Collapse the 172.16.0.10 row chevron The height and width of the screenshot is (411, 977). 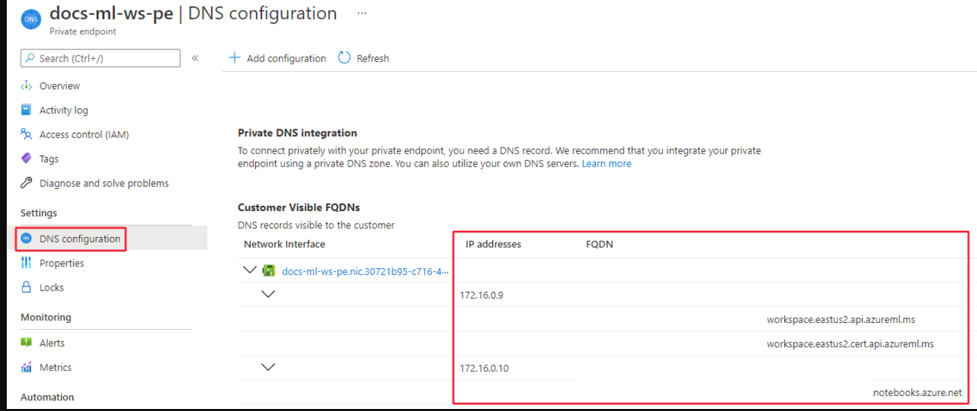(268, 368)
